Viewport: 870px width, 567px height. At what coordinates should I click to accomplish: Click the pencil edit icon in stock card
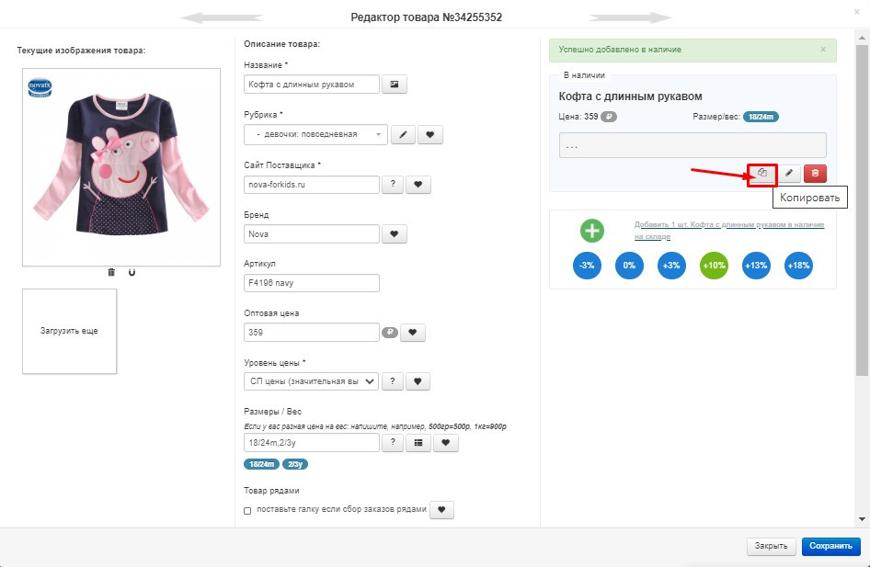tap(788, 174)
